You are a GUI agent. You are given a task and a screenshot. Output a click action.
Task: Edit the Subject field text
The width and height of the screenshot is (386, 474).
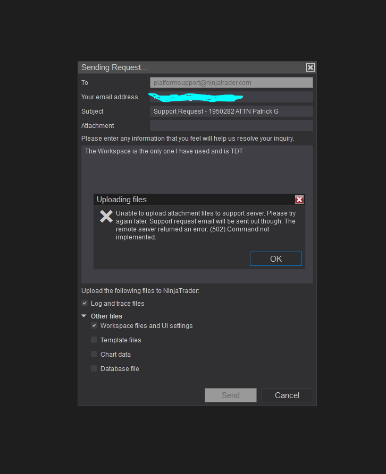(231, 111)
